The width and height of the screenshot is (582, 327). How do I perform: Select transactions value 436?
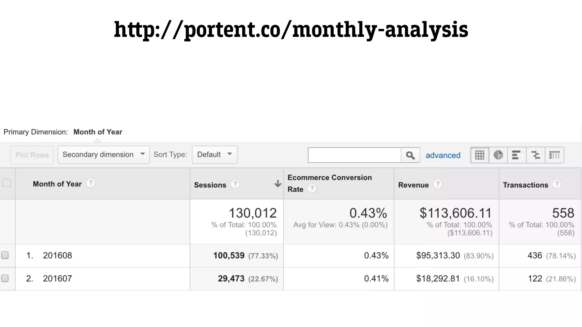(x=535, y=255)
